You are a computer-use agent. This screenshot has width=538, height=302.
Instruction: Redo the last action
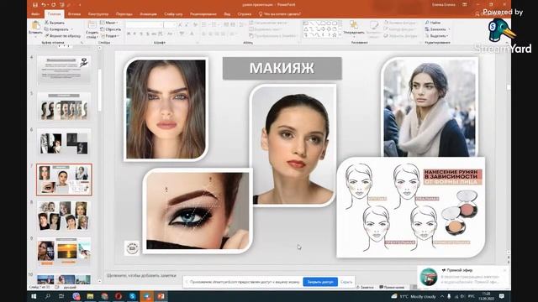(53, 5)
